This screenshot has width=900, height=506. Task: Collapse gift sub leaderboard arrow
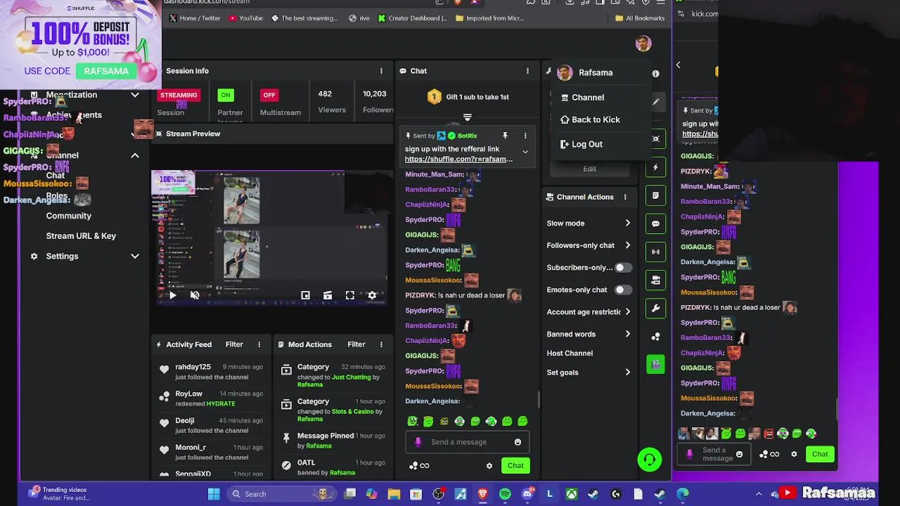point(467,117)
